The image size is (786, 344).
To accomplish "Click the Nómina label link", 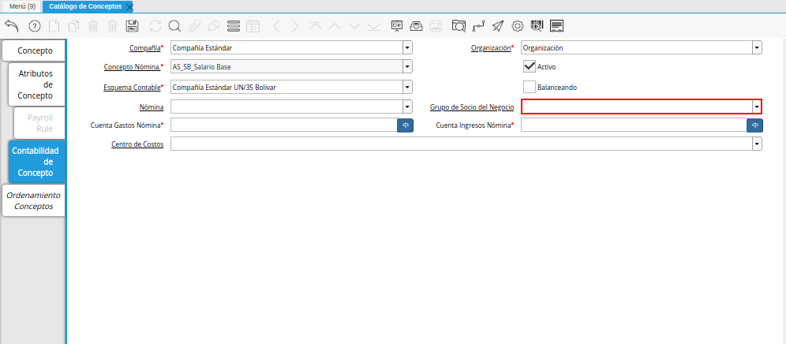I will tap(151, 107).
